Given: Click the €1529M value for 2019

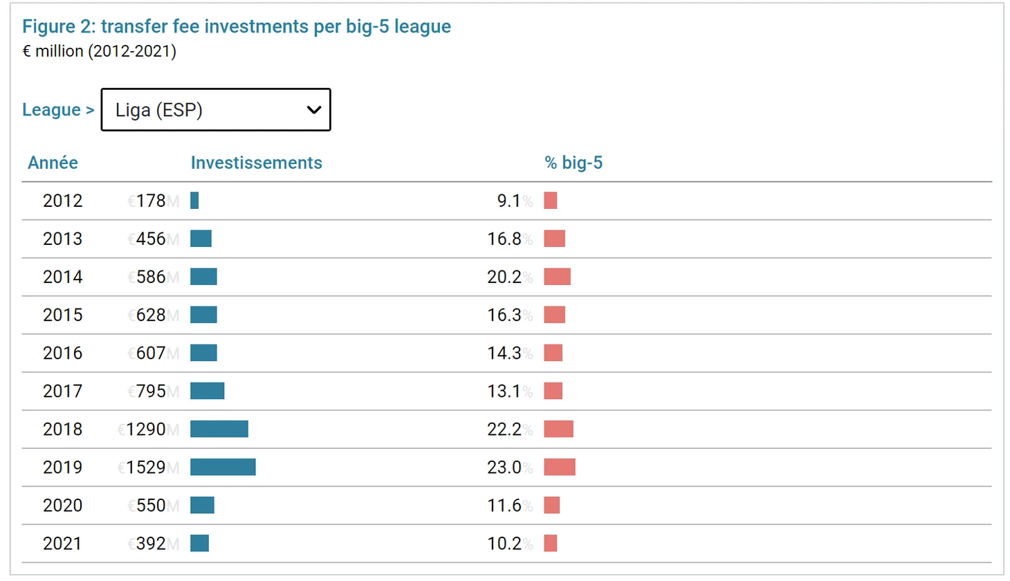Looking at the screenshot, I should click(x=146, y=468).
